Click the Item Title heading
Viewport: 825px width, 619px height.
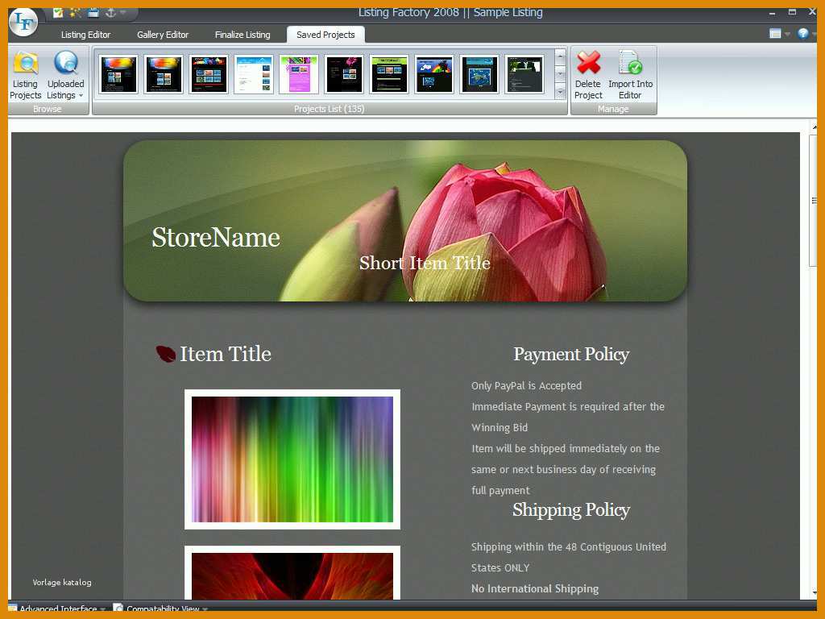coord(226,354)
